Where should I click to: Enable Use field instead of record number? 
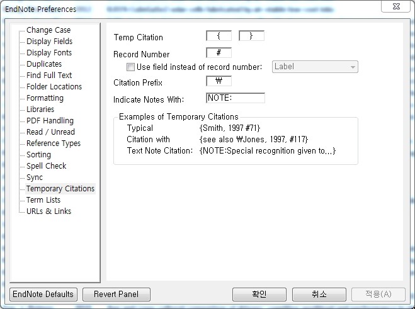coord(130,67)
